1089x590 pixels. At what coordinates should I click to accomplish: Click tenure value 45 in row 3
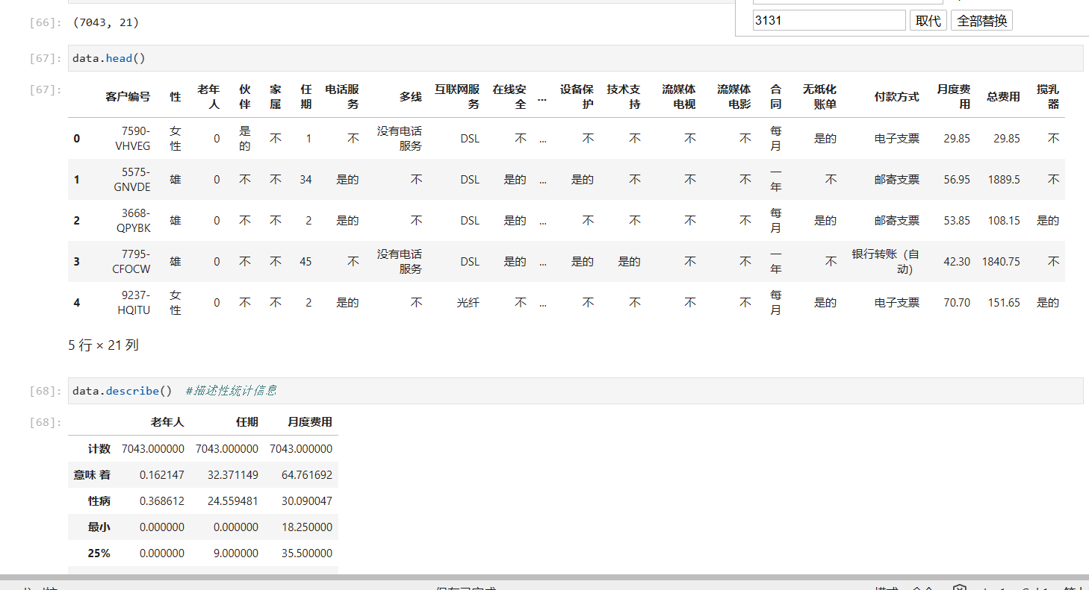click(x=305, y=262)
